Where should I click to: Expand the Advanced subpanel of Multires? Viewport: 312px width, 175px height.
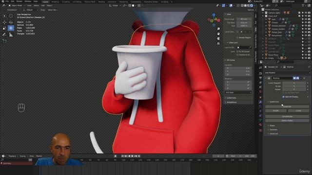[x=273, y=134]
